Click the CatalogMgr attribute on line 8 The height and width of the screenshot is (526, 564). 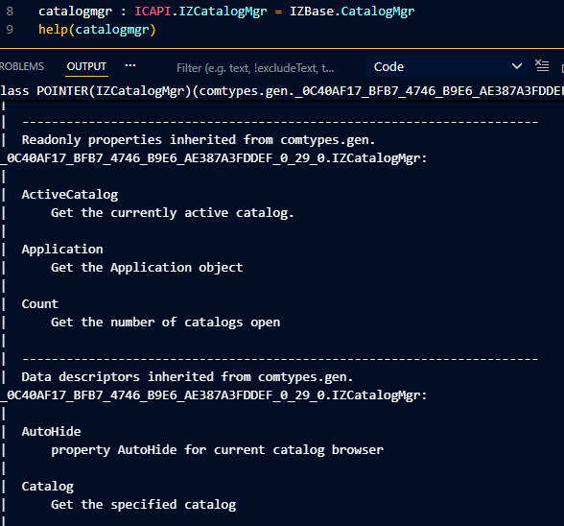(378, 12)
